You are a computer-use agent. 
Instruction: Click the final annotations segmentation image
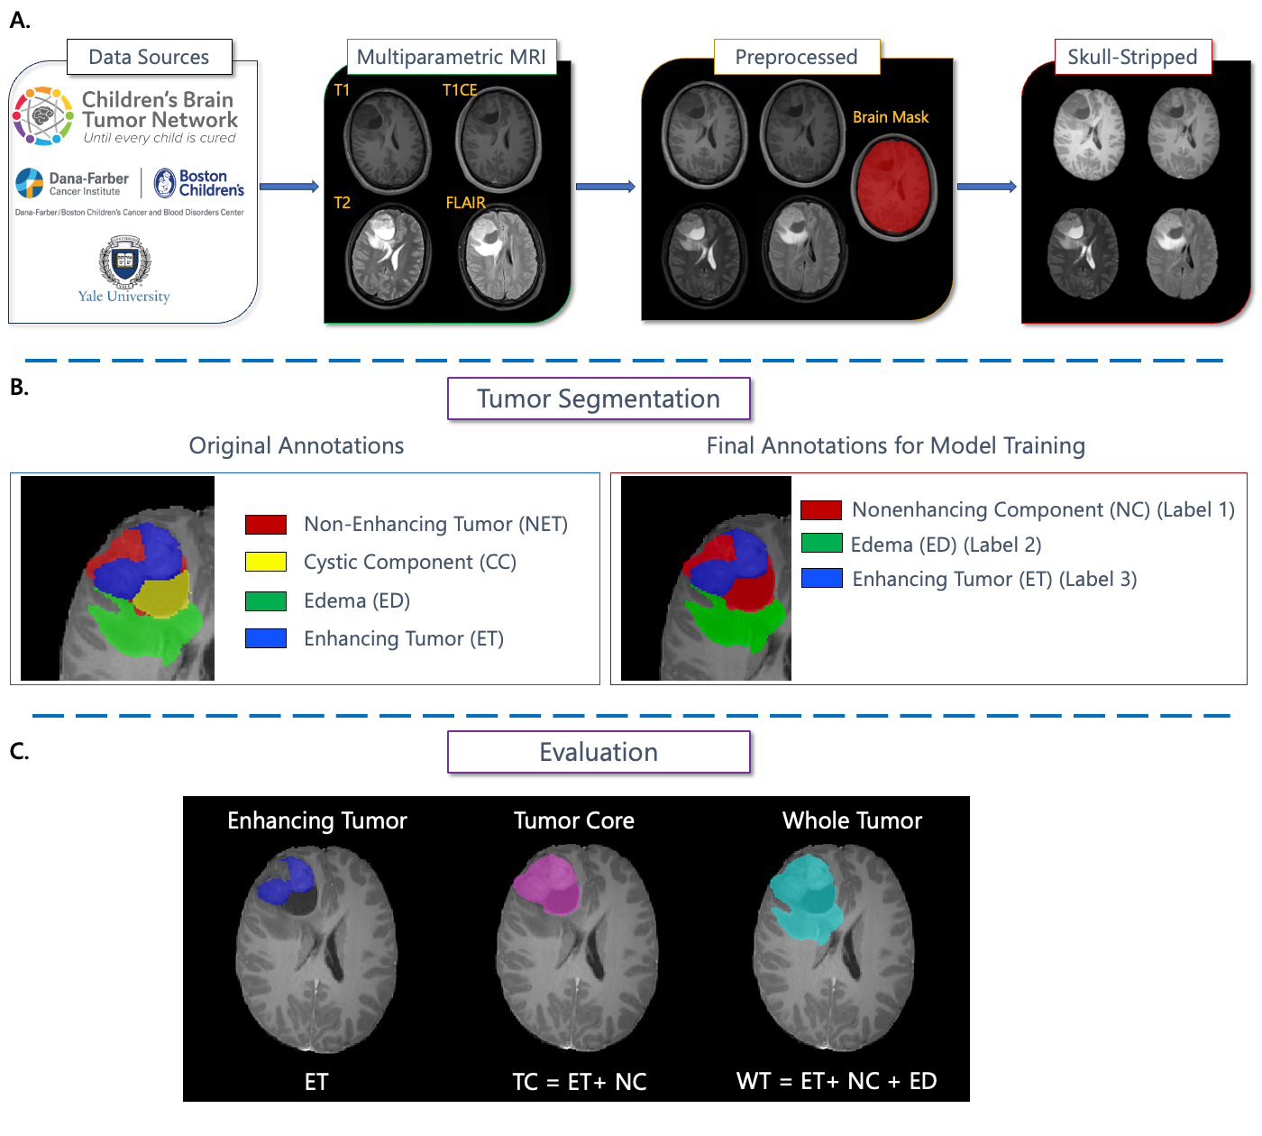coord(706,578)
